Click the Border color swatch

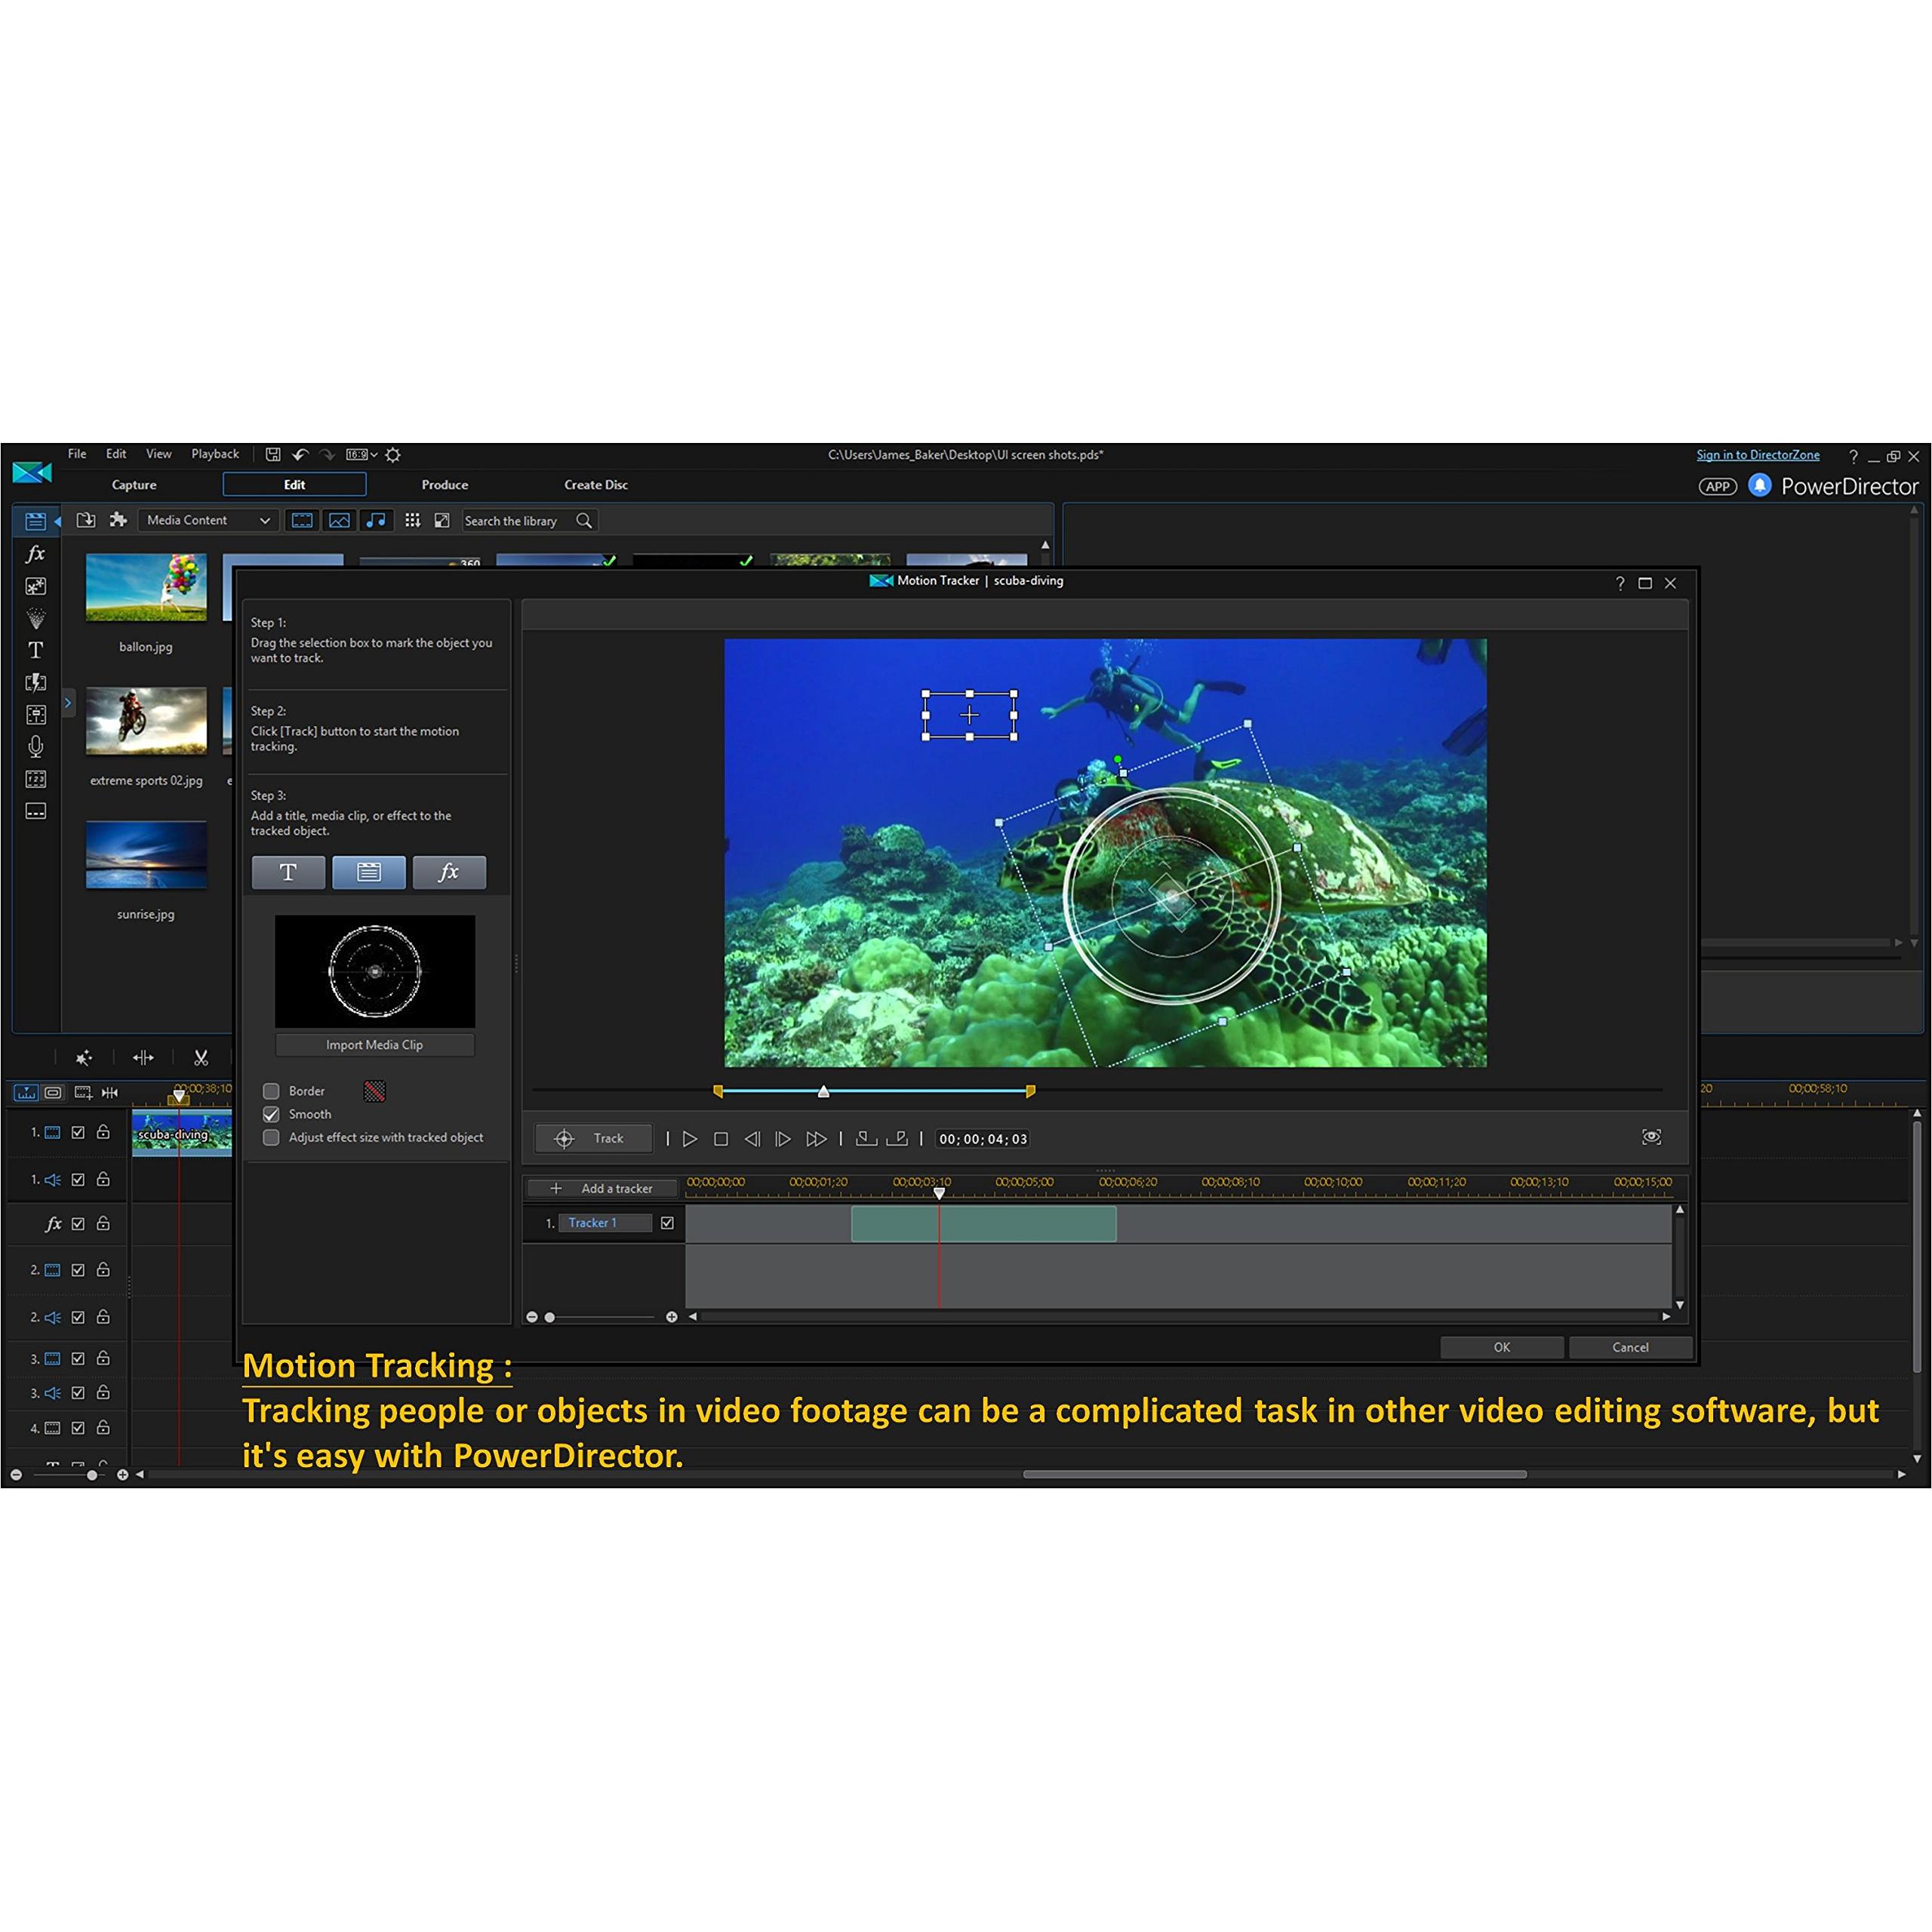(374, 1091)
